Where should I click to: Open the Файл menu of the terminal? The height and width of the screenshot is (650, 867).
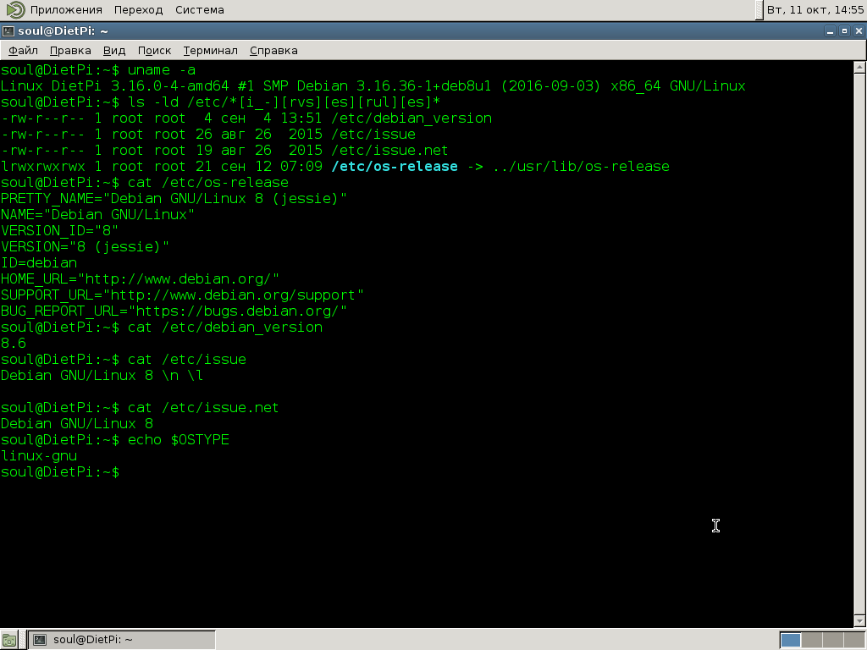(23, 50)
